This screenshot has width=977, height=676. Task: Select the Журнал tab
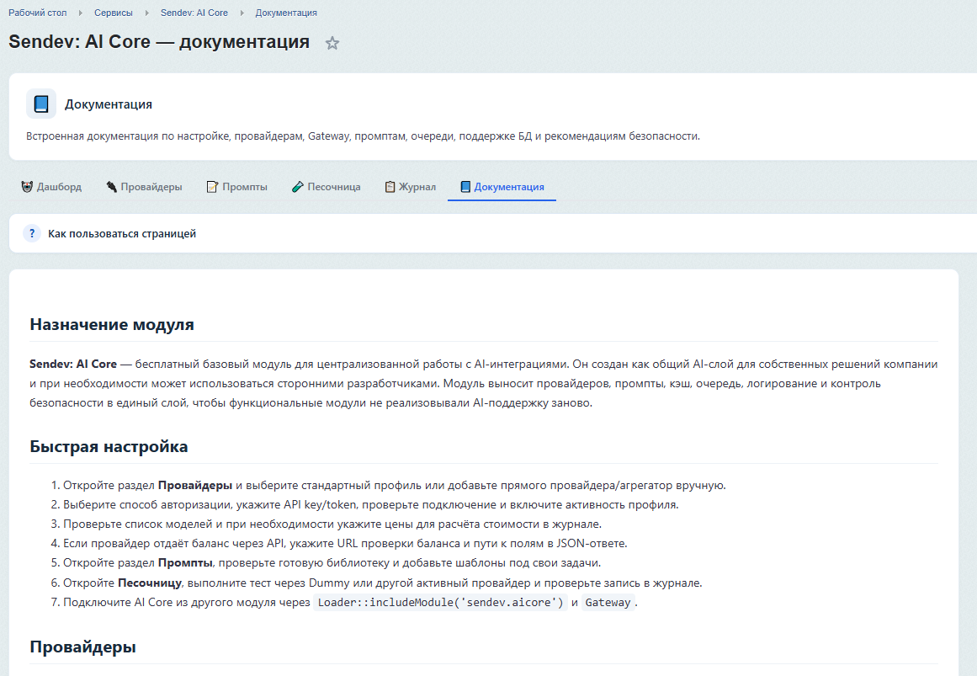point(410,186)
